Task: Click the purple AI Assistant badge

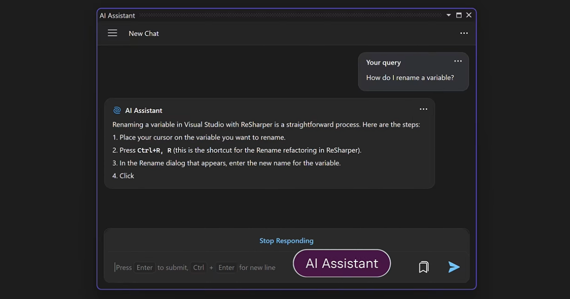Action: click(342, 263)
